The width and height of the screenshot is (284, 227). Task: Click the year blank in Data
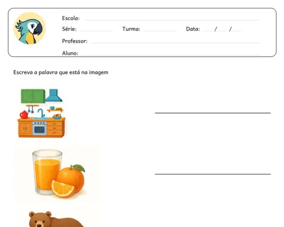click(237, 31)
